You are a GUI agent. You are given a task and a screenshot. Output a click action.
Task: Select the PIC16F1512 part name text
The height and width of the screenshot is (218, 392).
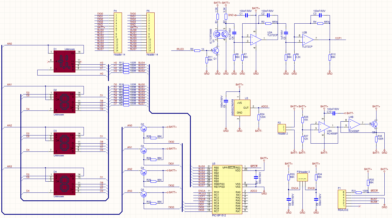coord(219,215)
